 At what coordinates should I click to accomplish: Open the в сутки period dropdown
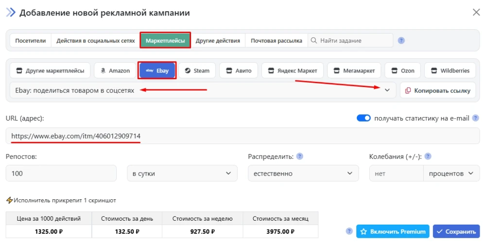(x=182, y=174)
